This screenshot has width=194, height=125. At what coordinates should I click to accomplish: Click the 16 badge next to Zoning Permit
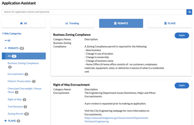[27, 114]
